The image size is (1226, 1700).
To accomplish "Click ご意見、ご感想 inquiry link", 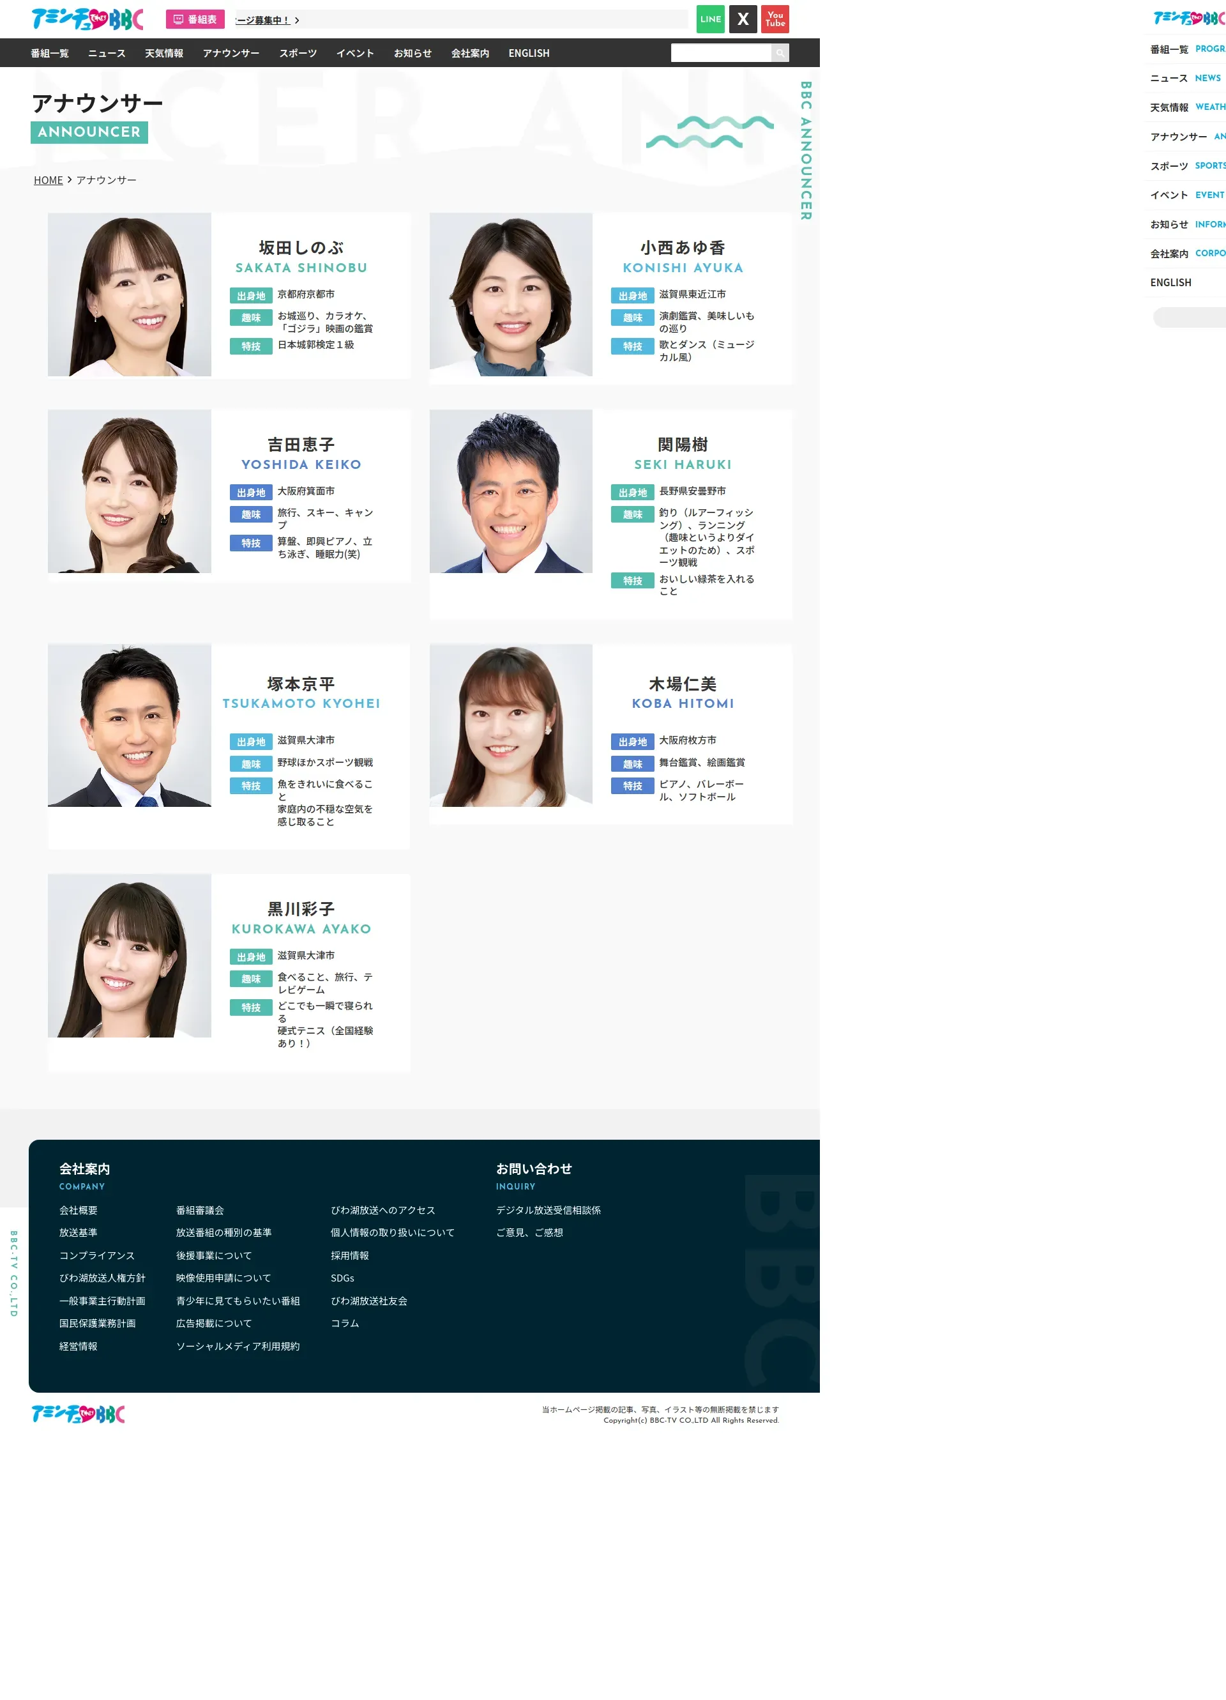I will point(529,1233).
